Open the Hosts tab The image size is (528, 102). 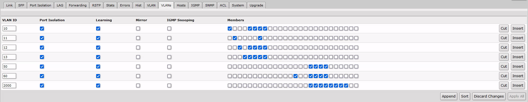[181, 5]
